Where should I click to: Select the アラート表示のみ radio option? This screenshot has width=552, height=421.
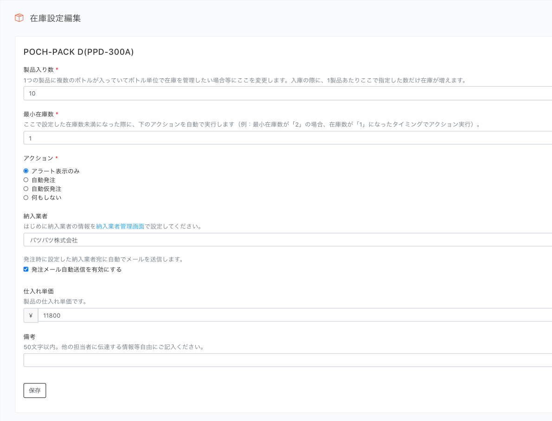point(26,171)
